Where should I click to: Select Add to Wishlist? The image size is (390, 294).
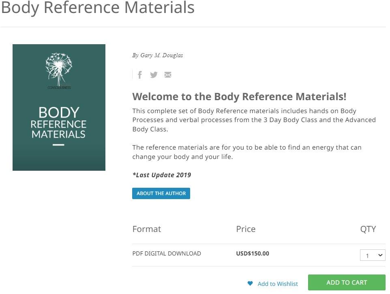click(277, 283)
